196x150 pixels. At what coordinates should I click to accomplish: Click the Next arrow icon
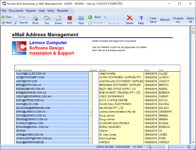pos(3,23)
